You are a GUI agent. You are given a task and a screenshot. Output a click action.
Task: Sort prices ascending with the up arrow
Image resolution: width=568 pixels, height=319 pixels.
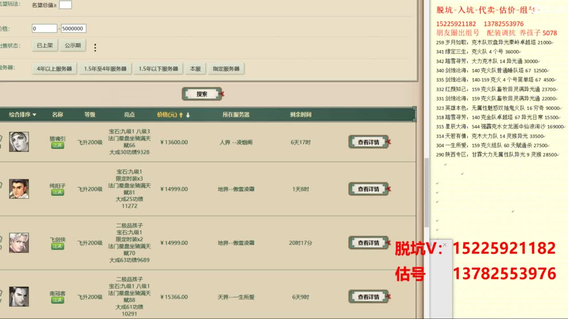(181, 115)
